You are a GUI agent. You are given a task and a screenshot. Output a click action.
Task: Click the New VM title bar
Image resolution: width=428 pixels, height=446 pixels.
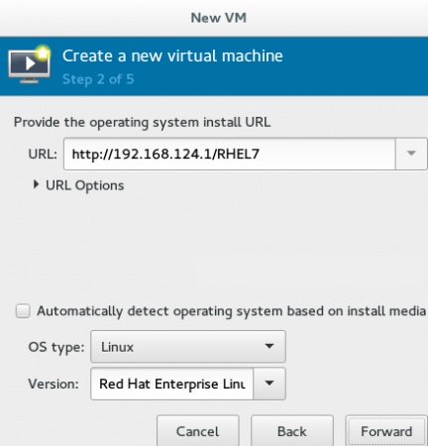[218, 18]
